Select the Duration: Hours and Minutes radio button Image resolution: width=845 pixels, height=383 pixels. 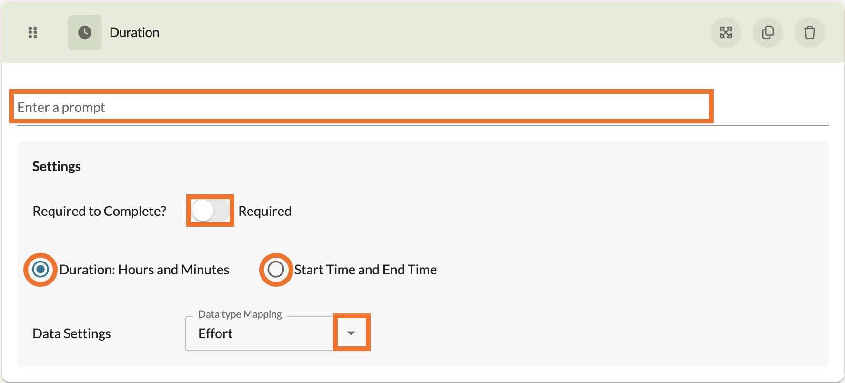point(40,270)
